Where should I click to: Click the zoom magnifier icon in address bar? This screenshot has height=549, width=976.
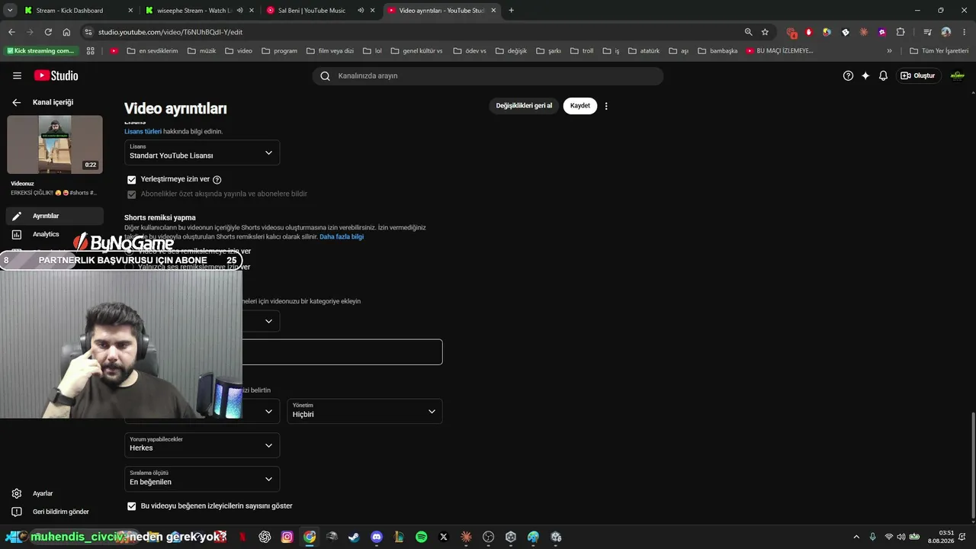[748, 32]
